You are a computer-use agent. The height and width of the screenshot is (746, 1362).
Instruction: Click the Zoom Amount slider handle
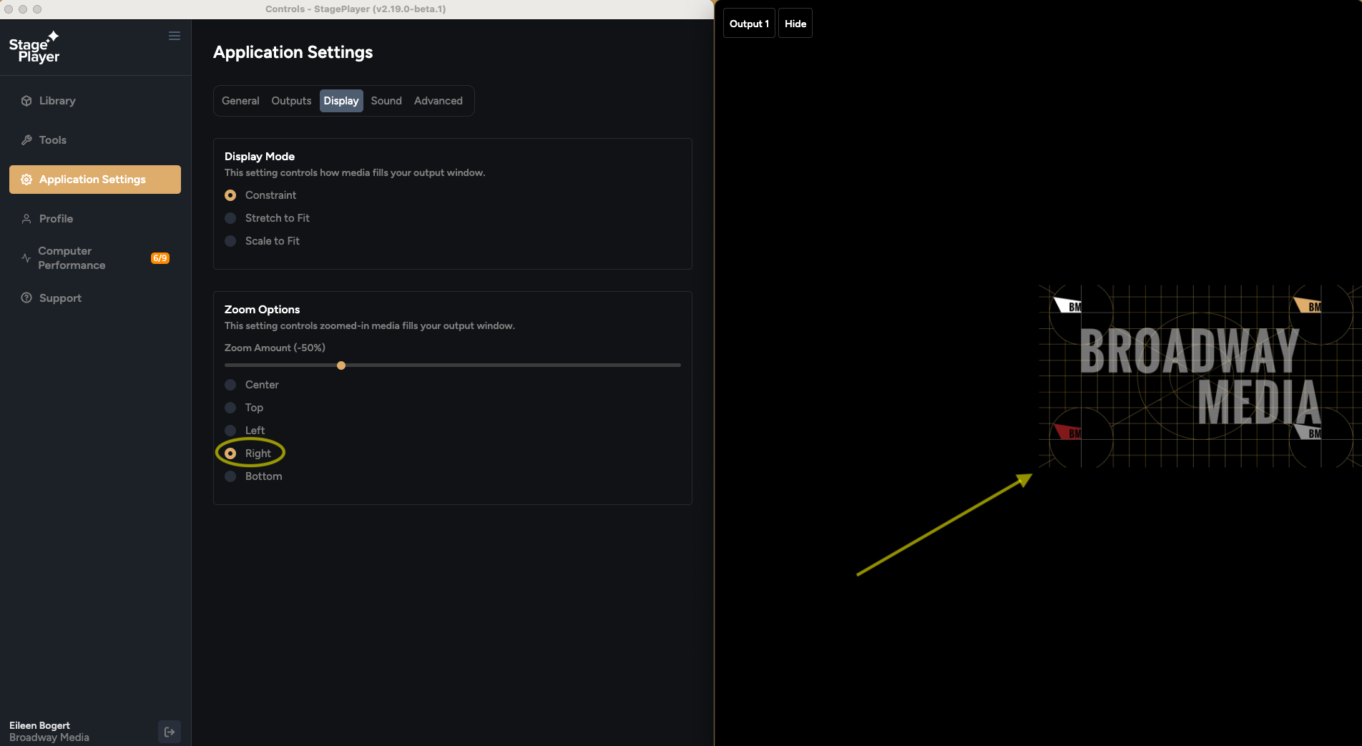click(341, 365)
